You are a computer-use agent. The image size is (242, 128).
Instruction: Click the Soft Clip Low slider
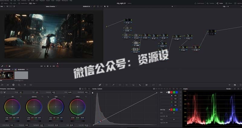point(174,113)
